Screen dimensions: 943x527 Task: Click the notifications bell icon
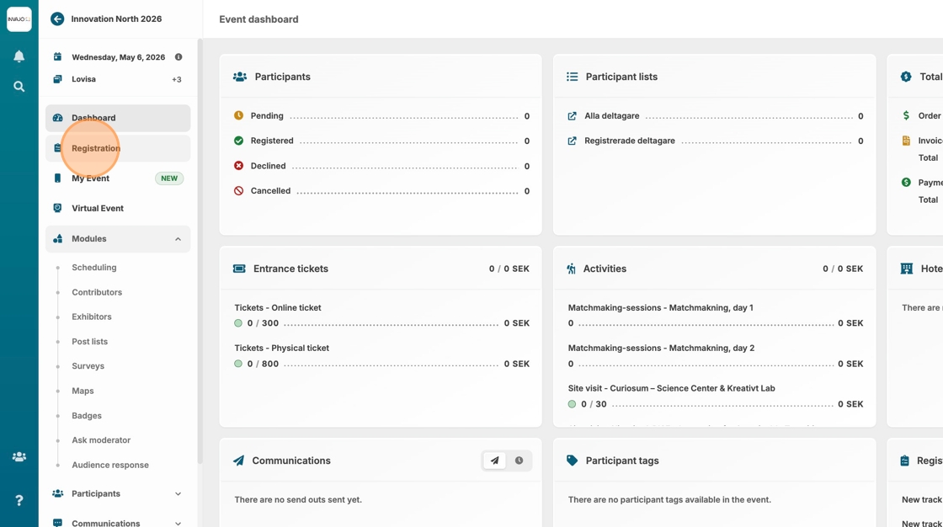coord(19,56)
